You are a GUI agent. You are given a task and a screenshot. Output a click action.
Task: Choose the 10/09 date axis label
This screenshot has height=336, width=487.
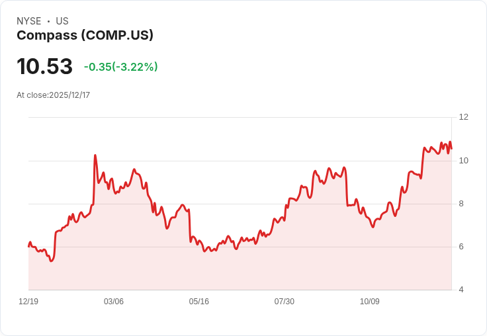(370, 302)
